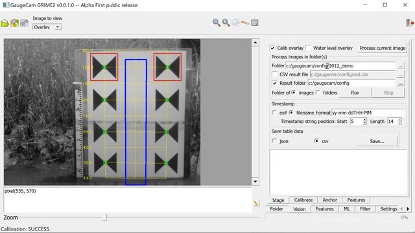This screenshot has width=415, height=233.
Task: Browse for Result folder with ellipsis button
Action: point(401,83)
